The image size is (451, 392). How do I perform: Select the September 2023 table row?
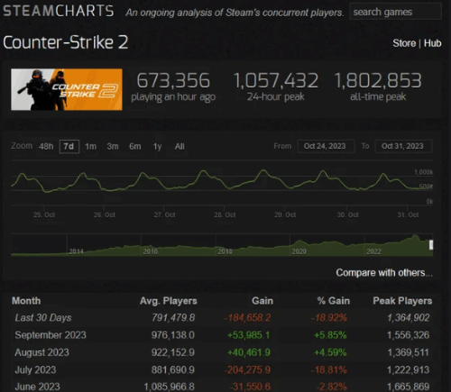coord(222,335)
